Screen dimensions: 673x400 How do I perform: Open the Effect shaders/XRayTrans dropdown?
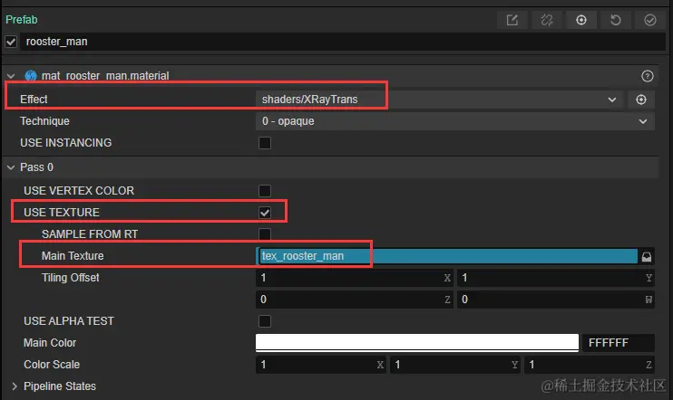tap(439, 100)
